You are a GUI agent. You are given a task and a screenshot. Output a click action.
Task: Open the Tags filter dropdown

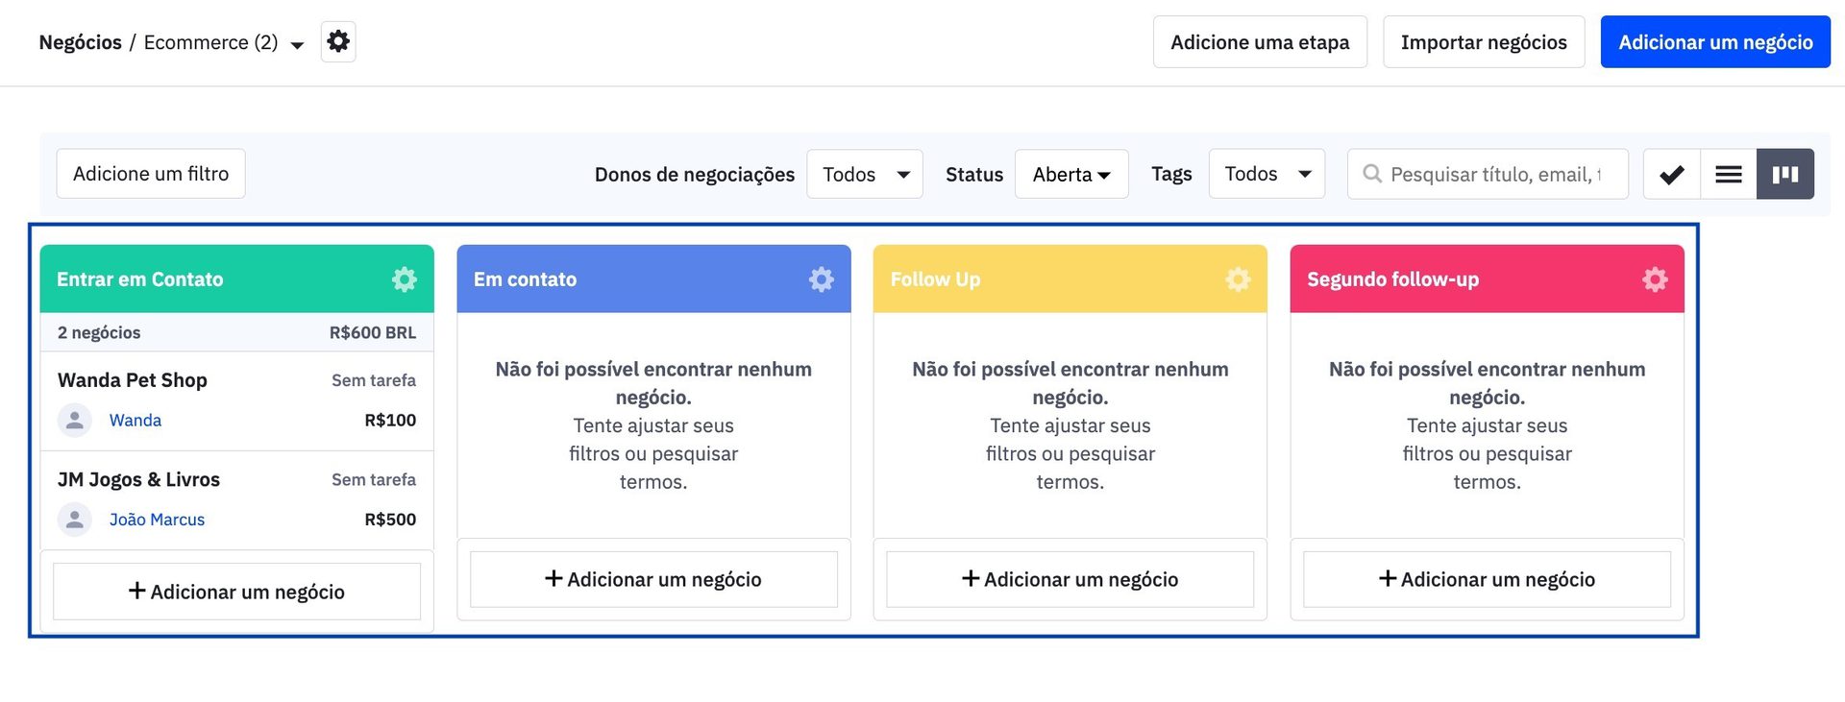[x=1266, y=174]
